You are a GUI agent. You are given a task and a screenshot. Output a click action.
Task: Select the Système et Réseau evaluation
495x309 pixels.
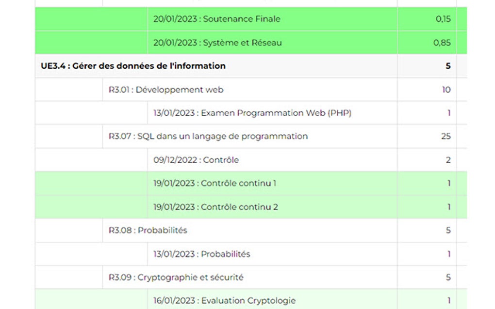point(217,43)
